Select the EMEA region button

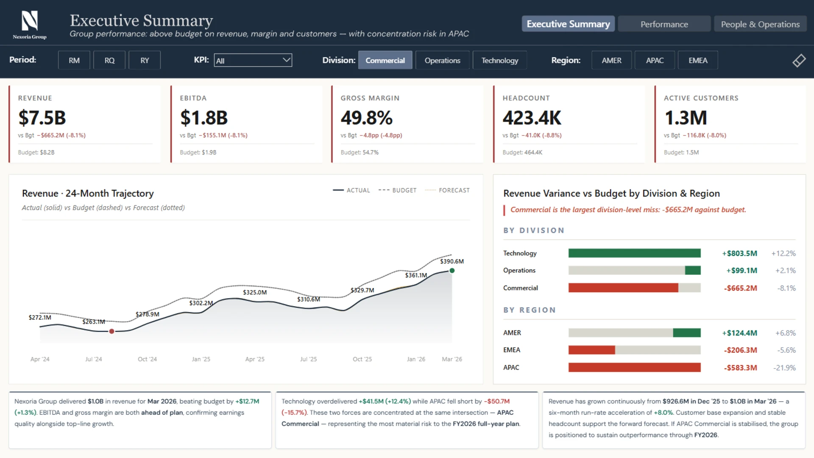698,60
